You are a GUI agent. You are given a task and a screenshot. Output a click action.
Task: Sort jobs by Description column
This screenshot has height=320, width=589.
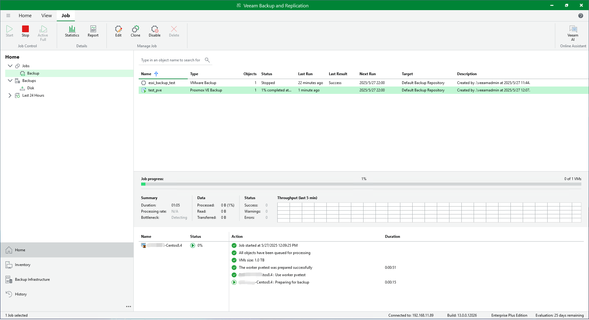[467, 74]
